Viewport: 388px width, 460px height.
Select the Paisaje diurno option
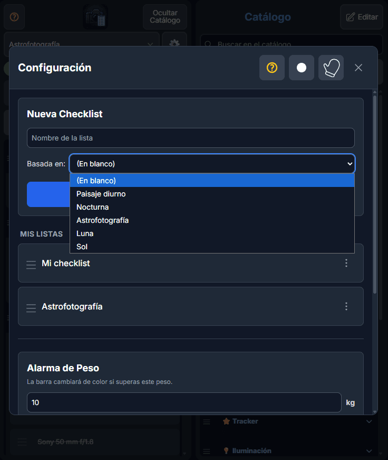(101, 194)
